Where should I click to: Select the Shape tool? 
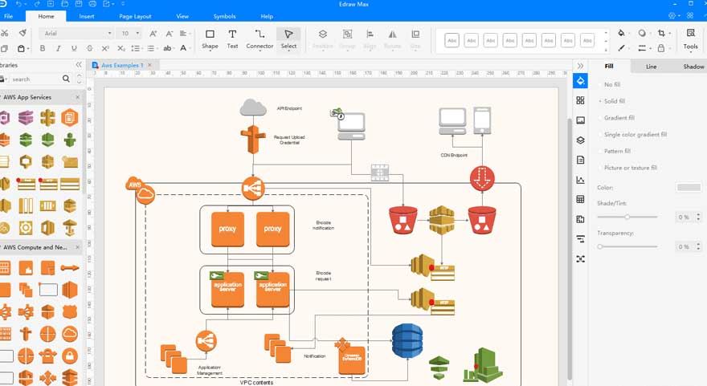click(210, 39)
